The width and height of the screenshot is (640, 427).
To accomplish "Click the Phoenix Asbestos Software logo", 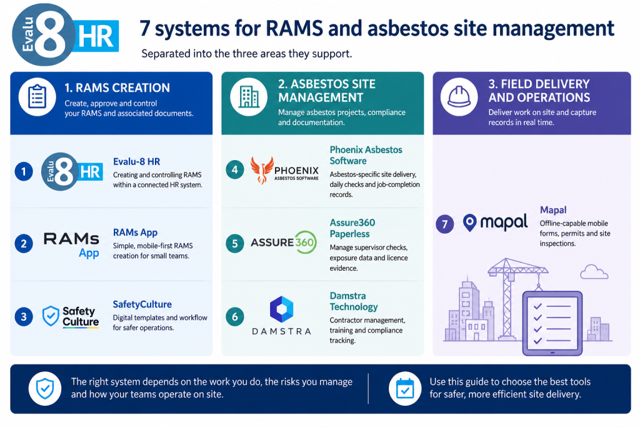I will pyautogui.click(x=284, y=170).
